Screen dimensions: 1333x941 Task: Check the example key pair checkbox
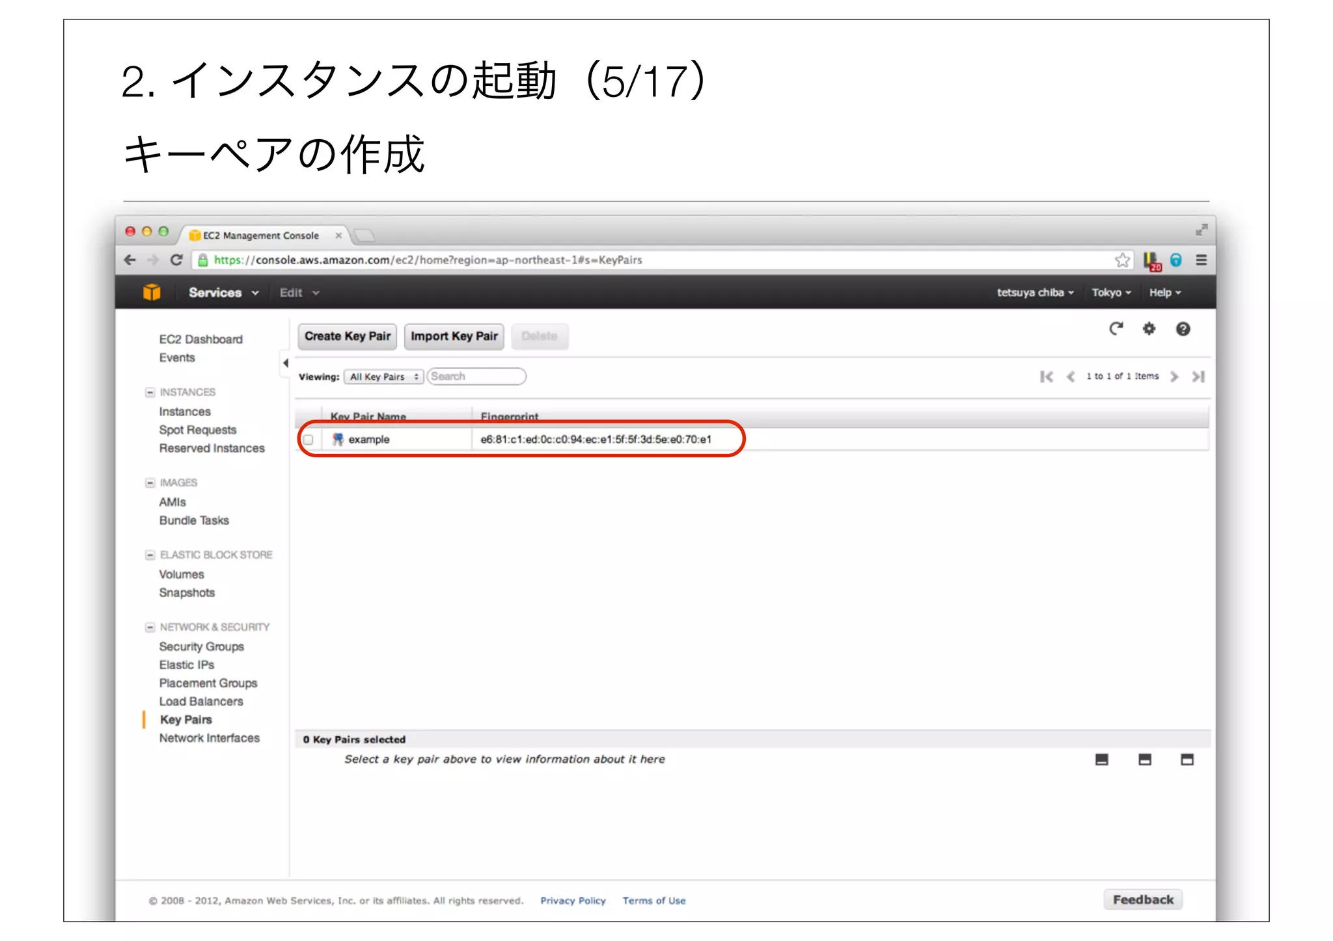309,440
